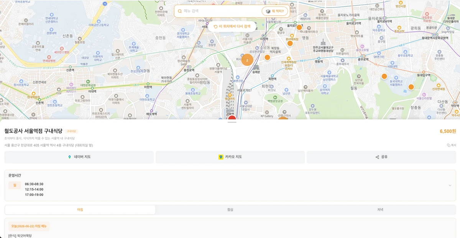Image resolution: width=460 pixels, height=238 pixels.
Task: Select the orange marker below 롯데백화점 label
Action: 290,43
